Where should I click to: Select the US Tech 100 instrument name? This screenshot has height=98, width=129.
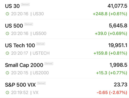(x=20, y=45)
